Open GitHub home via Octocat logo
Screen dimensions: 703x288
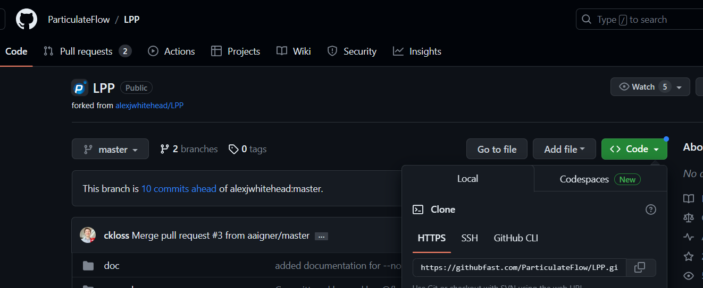pyautogui.click(x=27, y=20)
